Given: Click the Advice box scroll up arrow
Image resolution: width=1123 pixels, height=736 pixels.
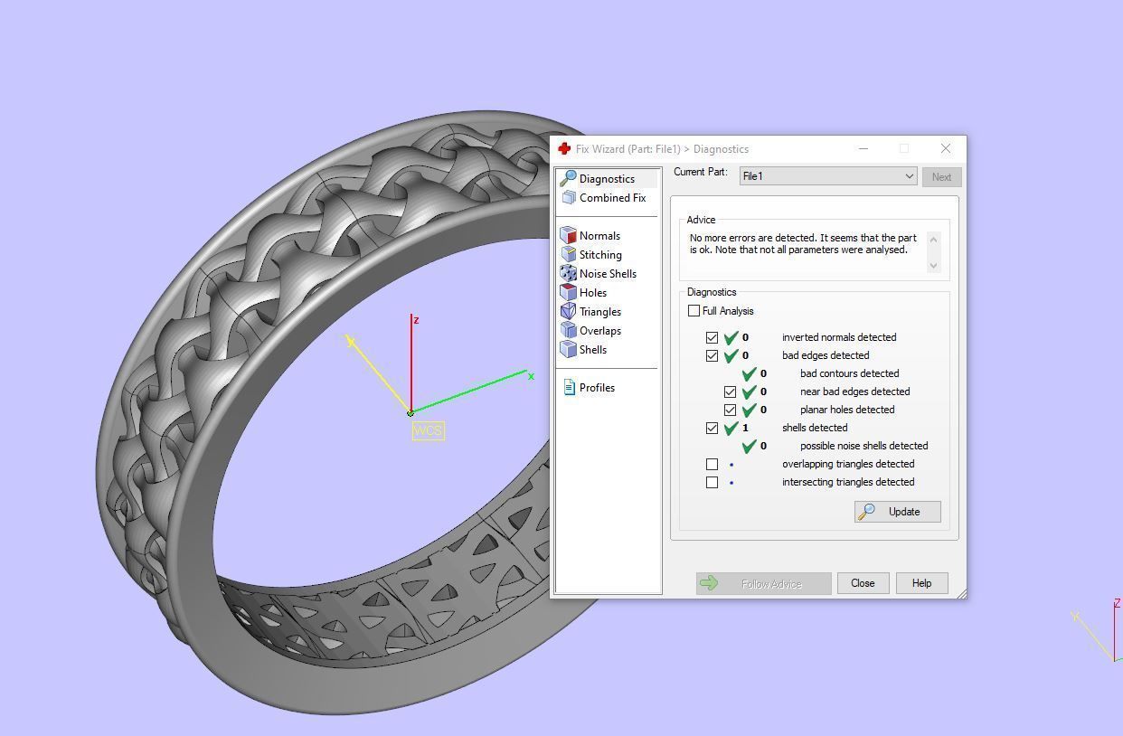Looking at the screenshot, I should click(933, 239).
